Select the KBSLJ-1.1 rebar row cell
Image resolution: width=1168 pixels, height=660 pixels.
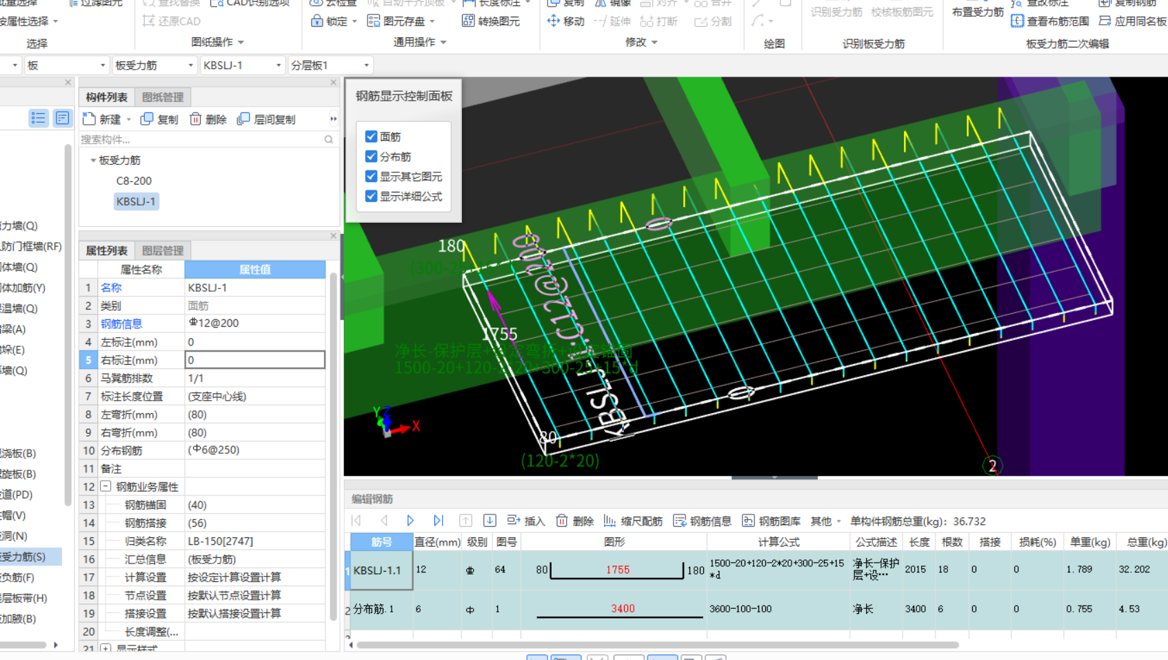point(382,570)
